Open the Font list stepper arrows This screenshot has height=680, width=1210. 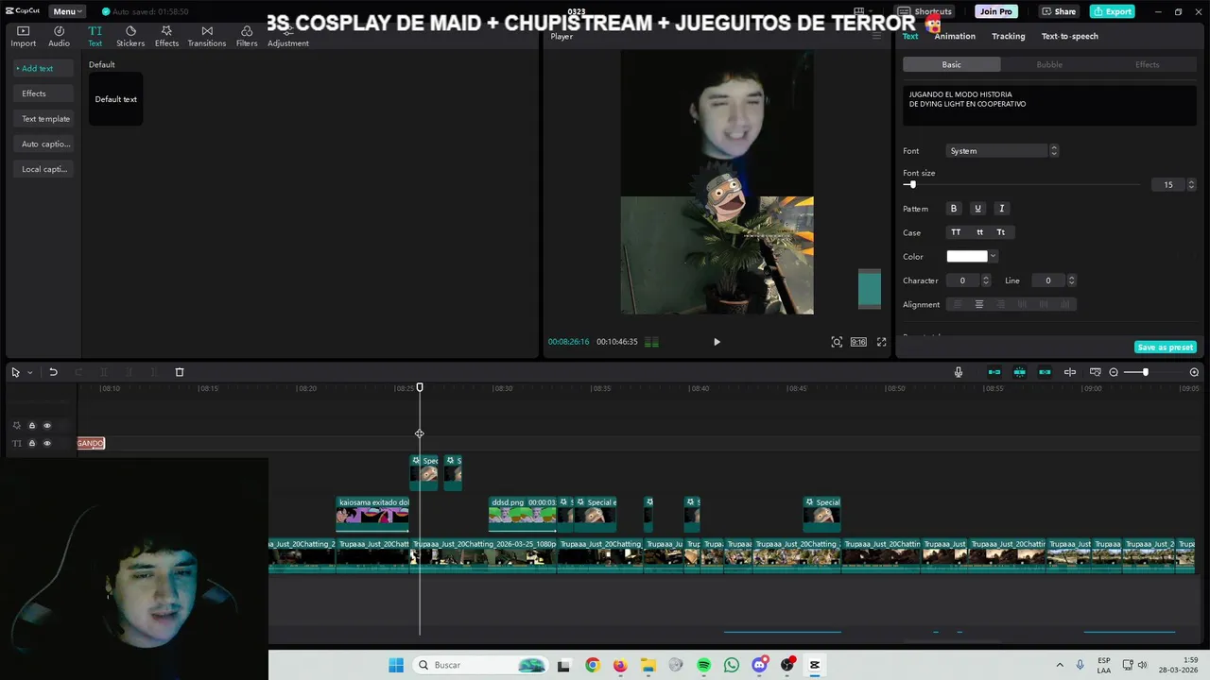pos(1054,151)
